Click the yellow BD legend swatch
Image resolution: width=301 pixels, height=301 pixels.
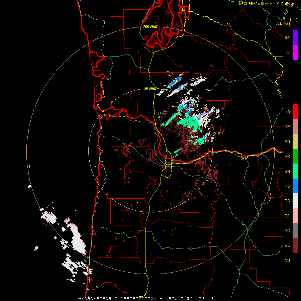pyautogui.click(x=295, y=142)
